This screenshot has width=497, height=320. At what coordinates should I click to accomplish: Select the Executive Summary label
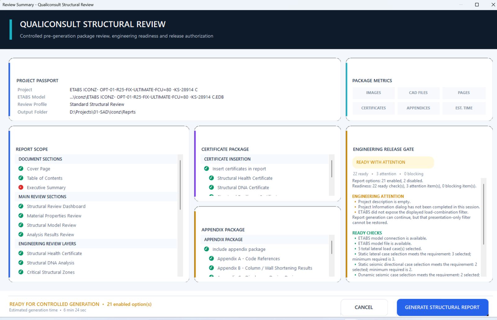(46, 188)
